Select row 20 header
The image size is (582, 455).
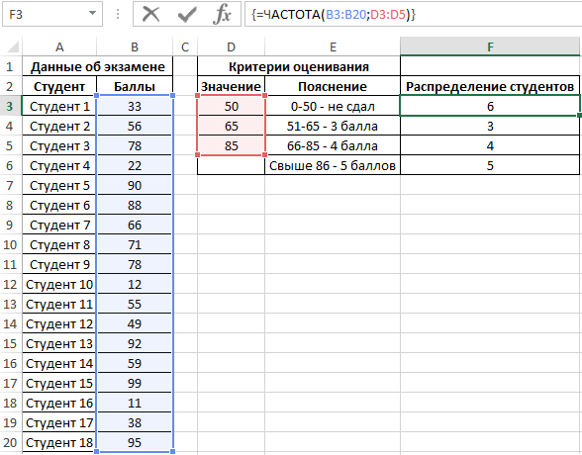[10, 442]
